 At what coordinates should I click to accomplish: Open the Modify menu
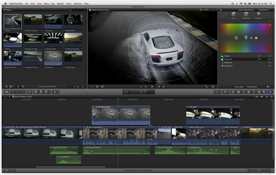tap(60, 3)
